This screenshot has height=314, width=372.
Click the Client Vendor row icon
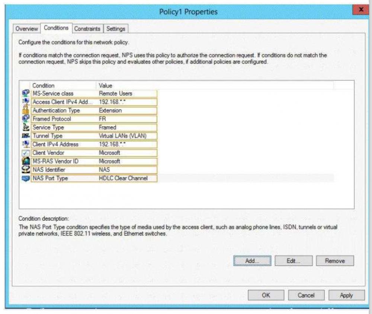[x=26, y=152]
